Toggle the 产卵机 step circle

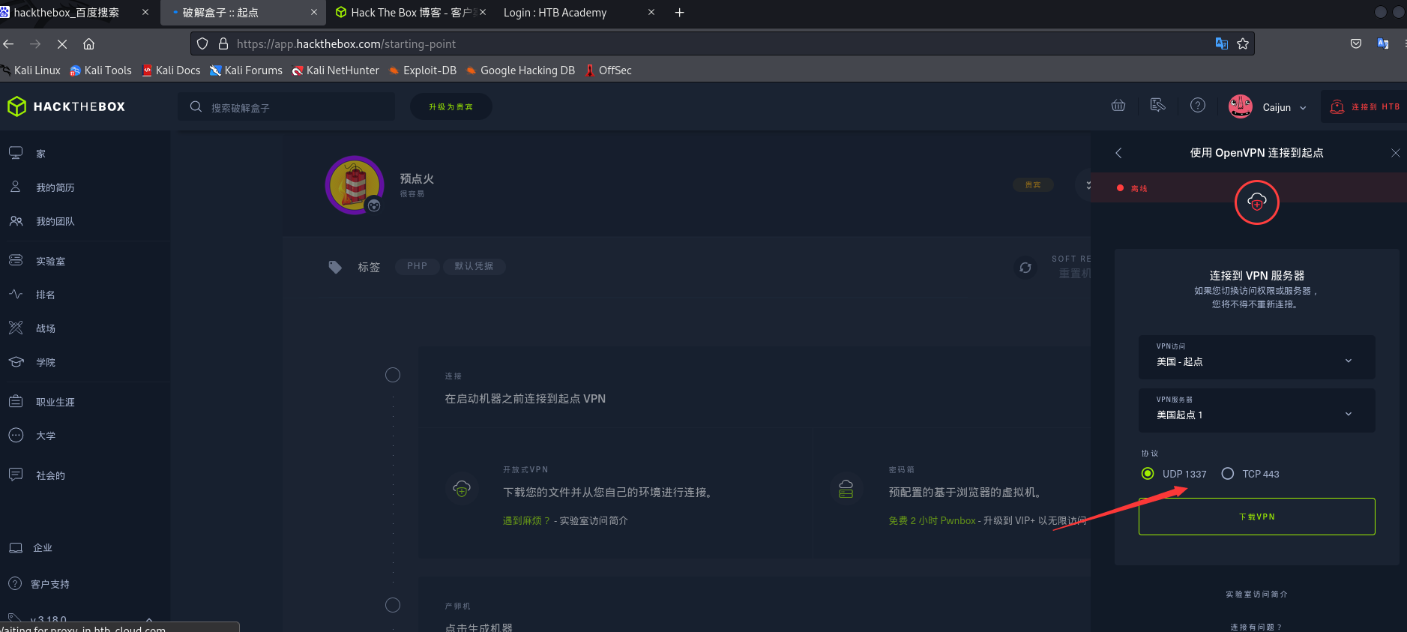click(x=393, y=605)
